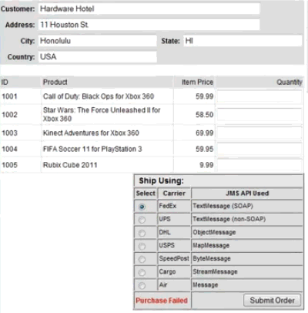This screenshot has height=313, width=308.
Task: Click product ID 1001
Action: [9, 96]
